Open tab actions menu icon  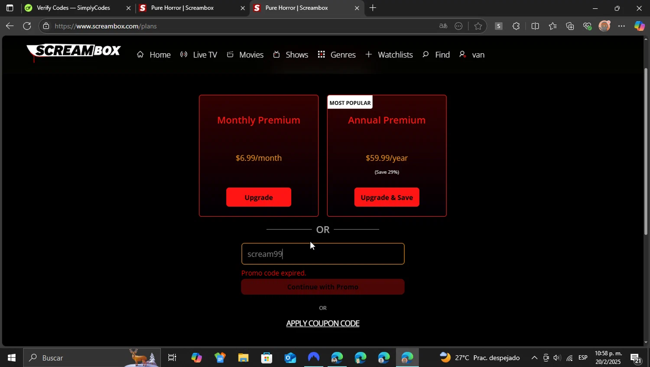(10, 8)
